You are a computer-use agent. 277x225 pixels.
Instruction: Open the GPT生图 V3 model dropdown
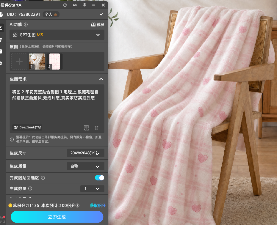(x=57, y=35)
